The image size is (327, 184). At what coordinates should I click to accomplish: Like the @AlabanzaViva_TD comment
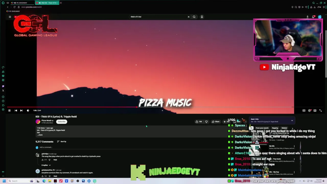click(42, 176)
